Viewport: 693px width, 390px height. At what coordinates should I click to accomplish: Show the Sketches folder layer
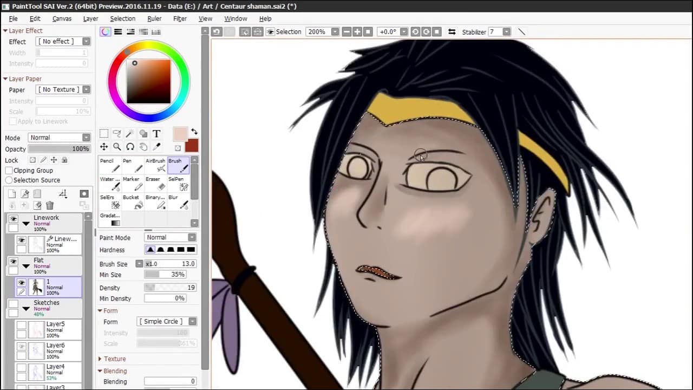(x=14, y=304)
